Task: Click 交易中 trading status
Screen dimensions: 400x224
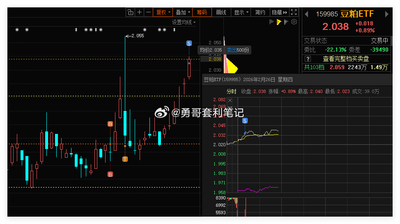Action: coord(379,41)
